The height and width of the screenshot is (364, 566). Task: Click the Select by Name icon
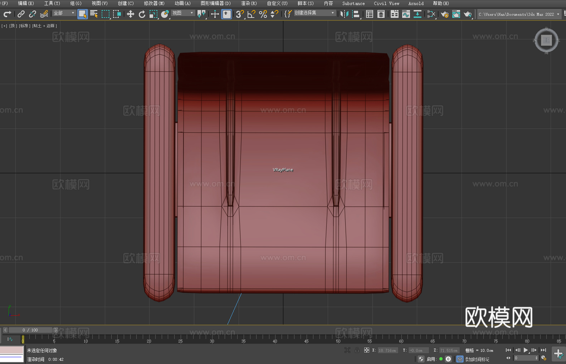point(94,14)
